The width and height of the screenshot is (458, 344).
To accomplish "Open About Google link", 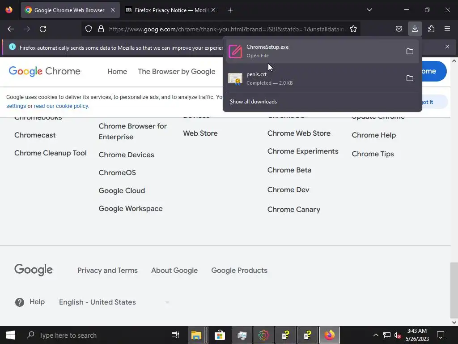I will pyautogui.click(x=174, y=270).
